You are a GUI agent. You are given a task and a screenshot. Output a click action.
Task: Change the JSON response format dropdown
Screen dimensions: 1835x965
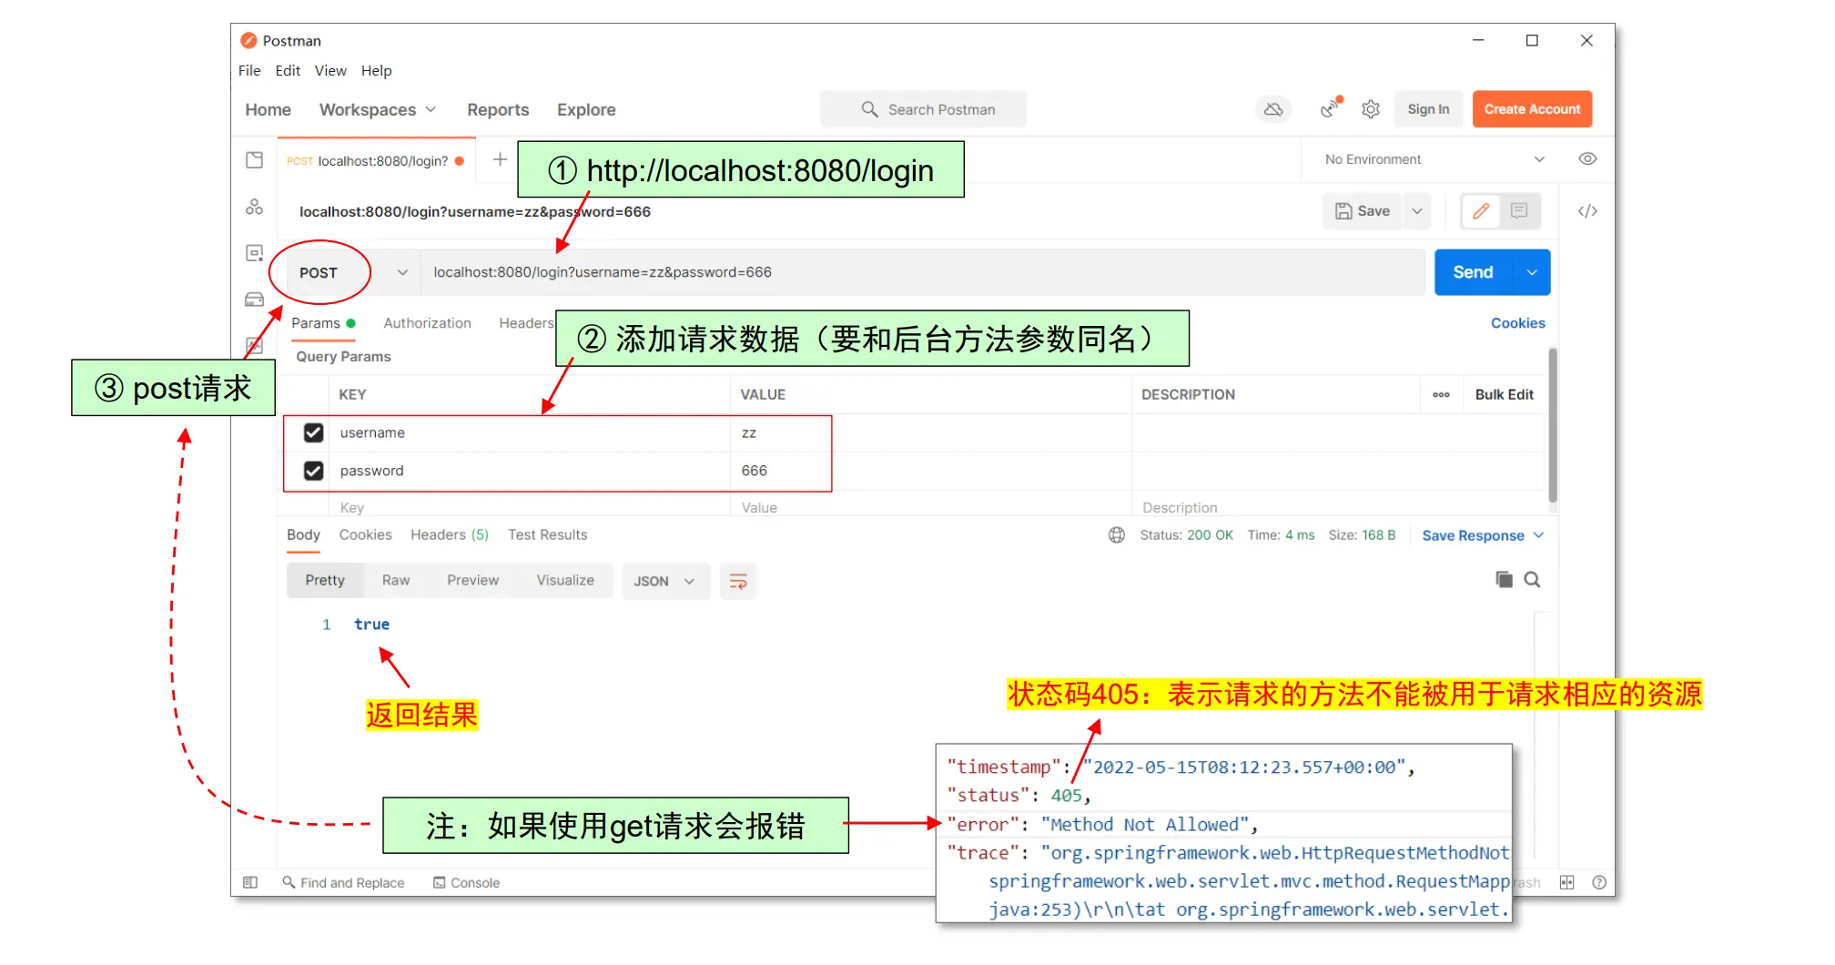(664, 581)
